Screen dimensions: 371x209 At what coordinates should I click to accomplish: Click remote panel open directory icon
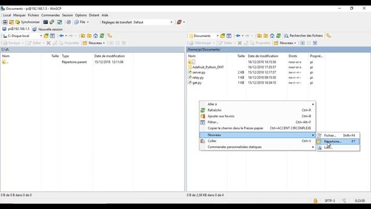[223, 36]
